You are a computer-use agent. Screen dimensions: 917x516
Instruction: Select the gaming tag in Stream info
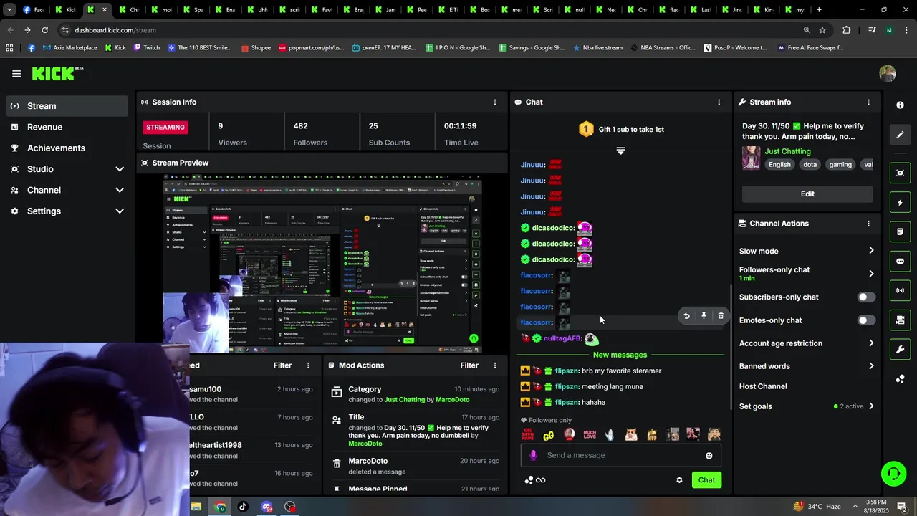(840, 165)
